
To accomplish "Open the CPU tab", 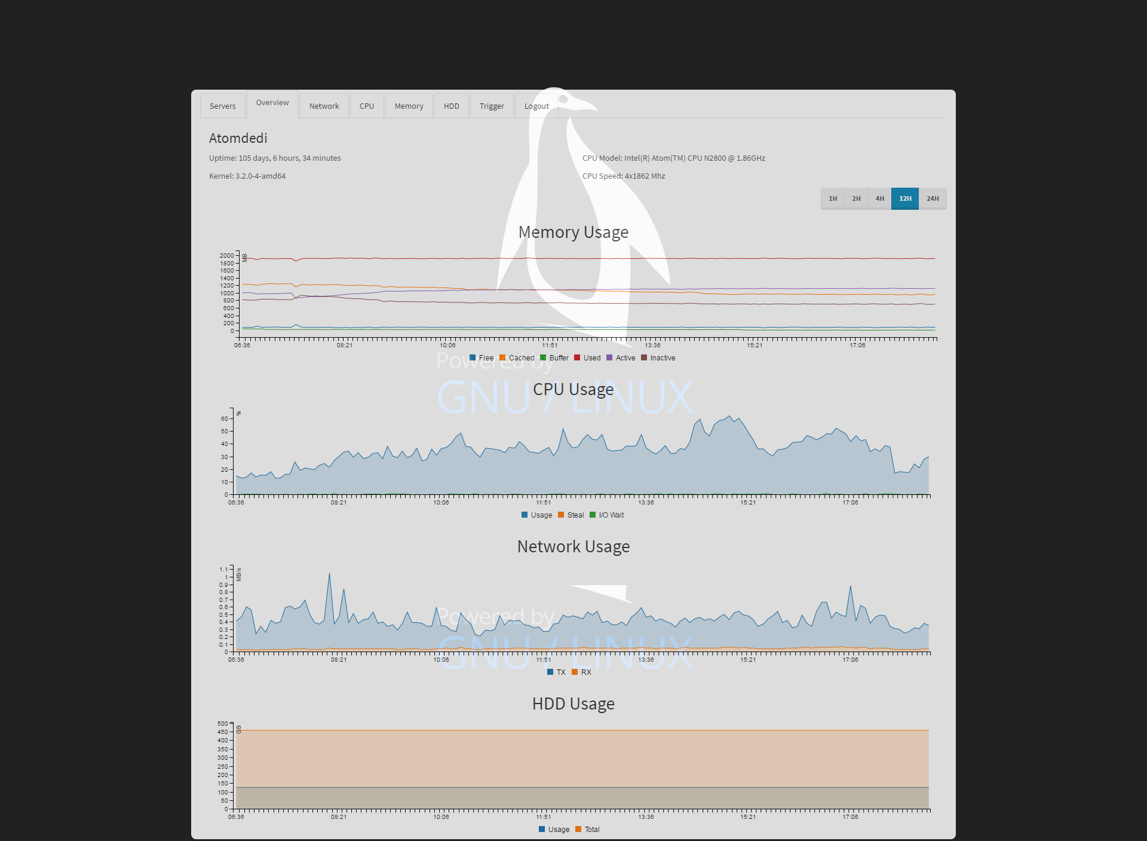I will pyautogui.click(x=366, y=106).
